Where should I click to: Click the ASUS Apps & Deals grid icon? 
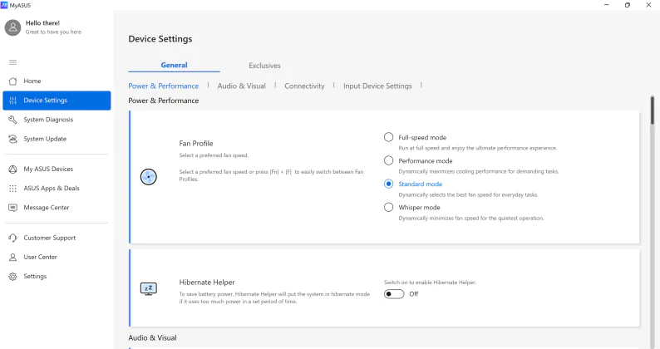(x=13, y=188)
